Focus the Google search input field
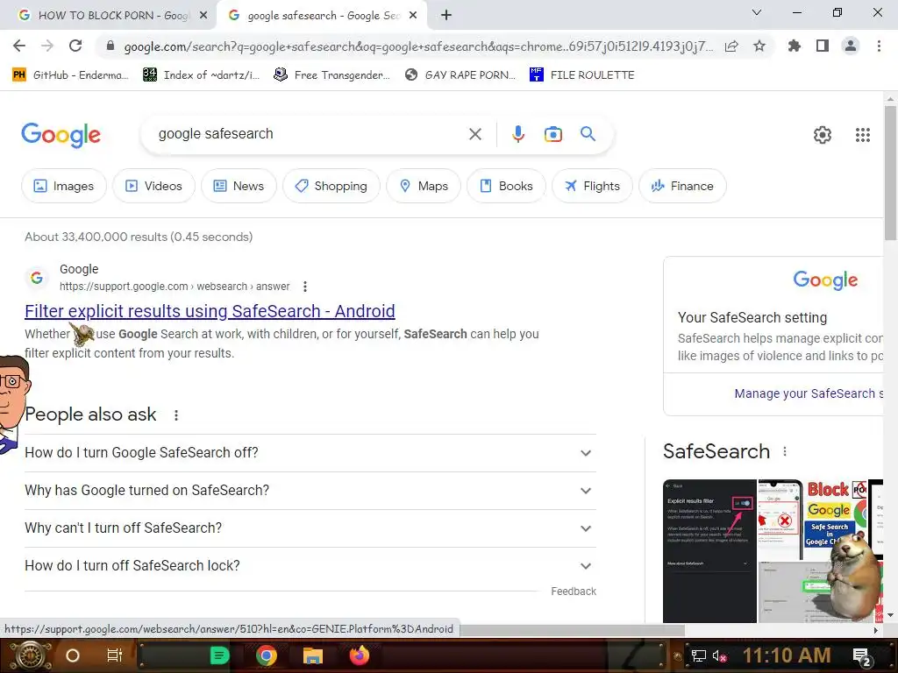 click(x=308, y=134)
